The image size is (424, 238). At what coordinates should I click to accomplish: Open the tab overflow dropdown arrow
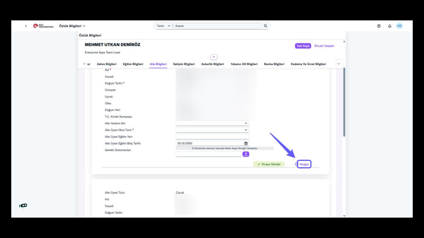click(x=339, y=64)
